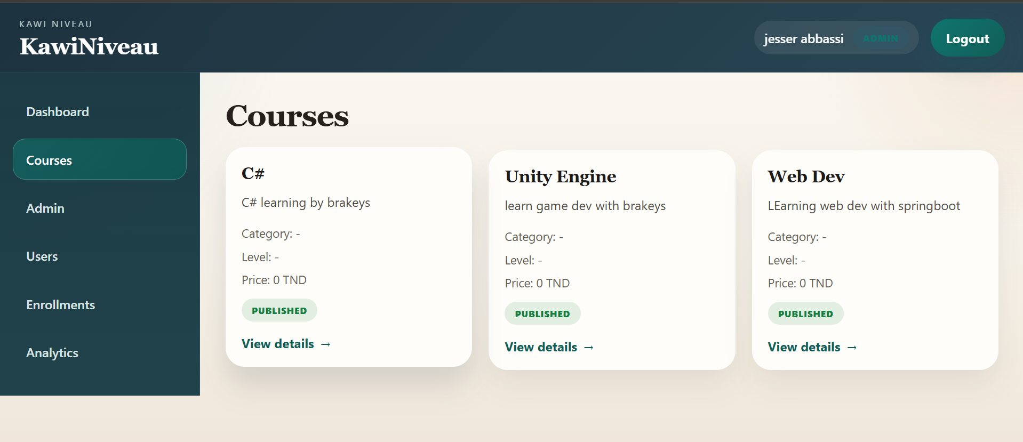
Task: Open the Users page from sidebar
Action: (100, 256)
